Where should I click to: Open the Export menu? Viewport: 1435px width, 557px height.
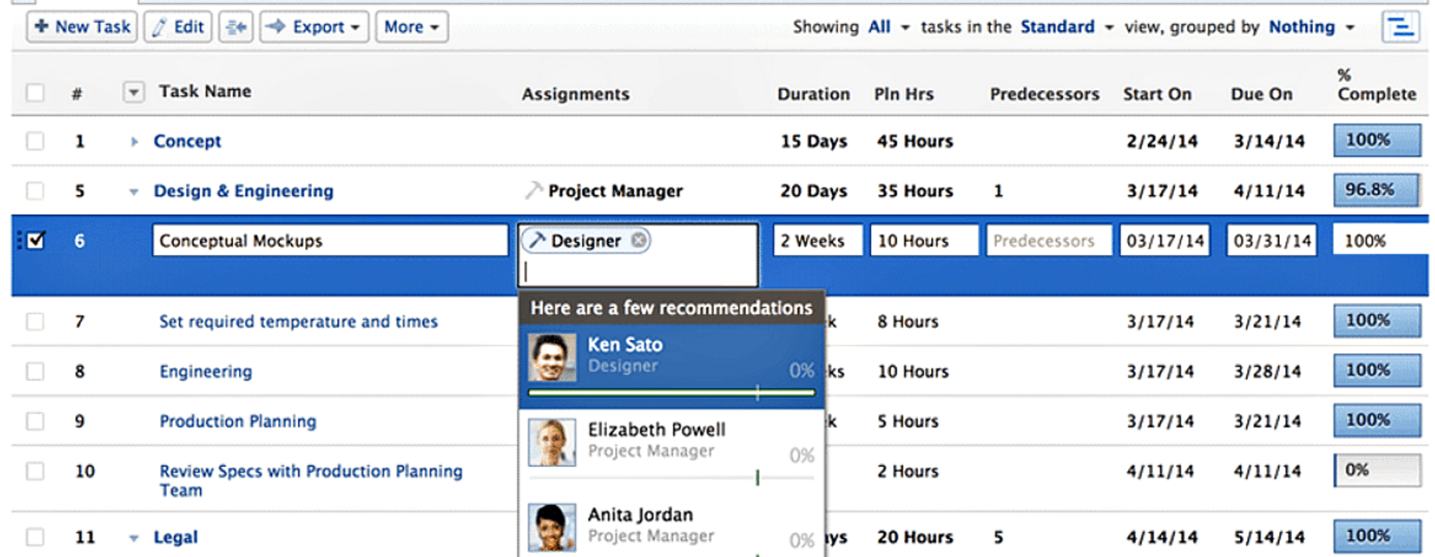[314, 27]
